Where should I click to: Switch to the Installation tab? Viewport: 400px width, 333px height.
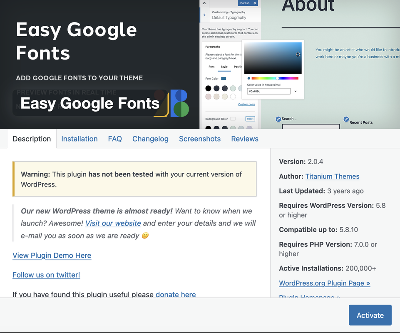[x=80, y=139]
